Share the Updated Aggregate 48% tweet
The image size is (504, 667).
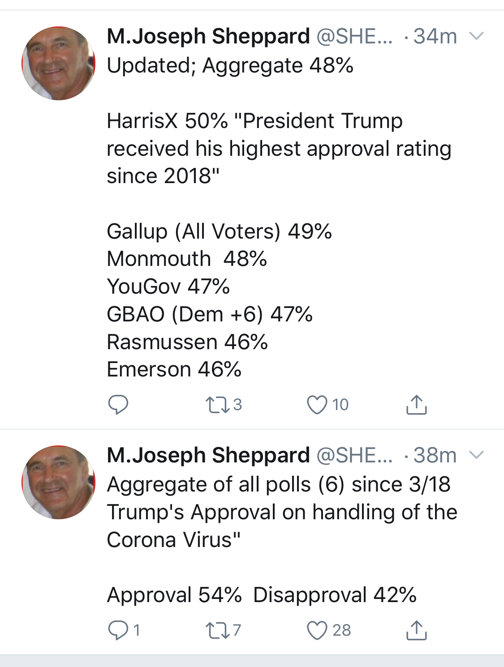pyautogui.click(x=416, y=405)
